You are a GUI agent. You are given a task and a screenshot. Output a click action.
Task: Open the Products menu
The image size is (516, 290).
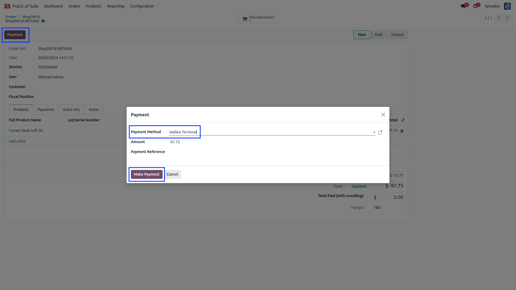tap(94, 6)
